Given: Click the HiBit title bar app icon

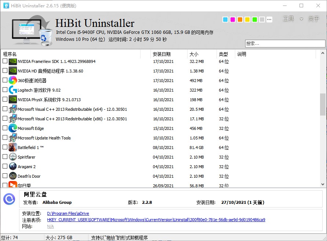Looking at the screenshot, I should pos(6,6).
